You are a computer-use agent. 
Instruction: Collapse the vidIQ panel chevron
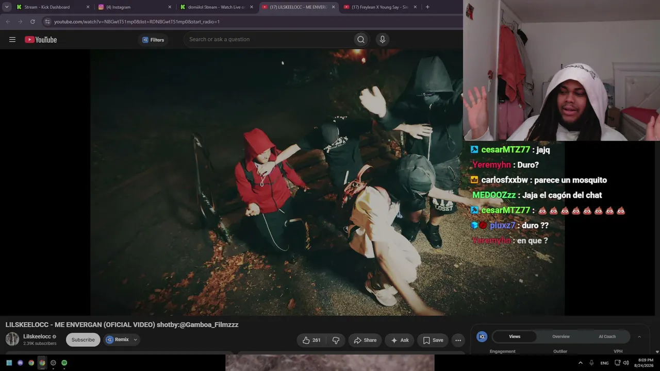click(x=639, y=336)
